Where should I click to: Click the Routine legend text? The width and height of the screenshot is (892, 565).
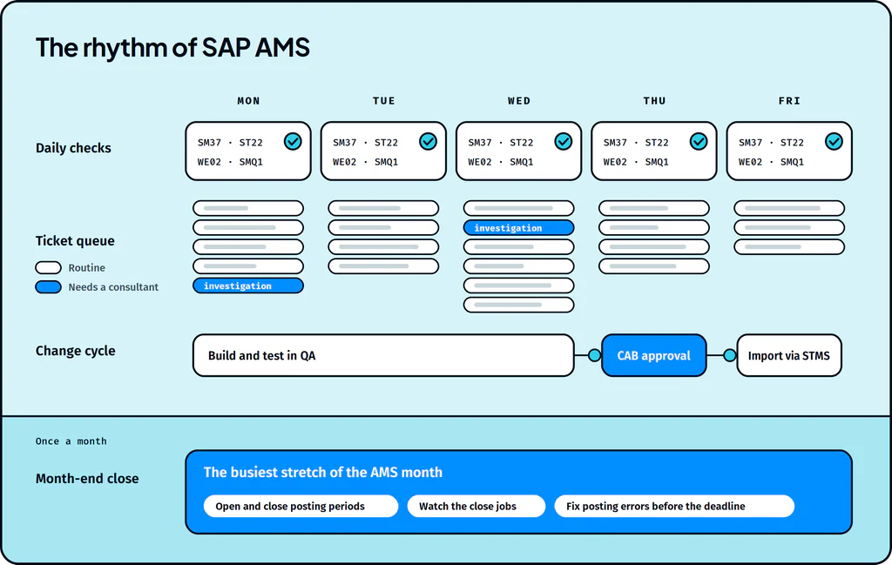[86, 268]
